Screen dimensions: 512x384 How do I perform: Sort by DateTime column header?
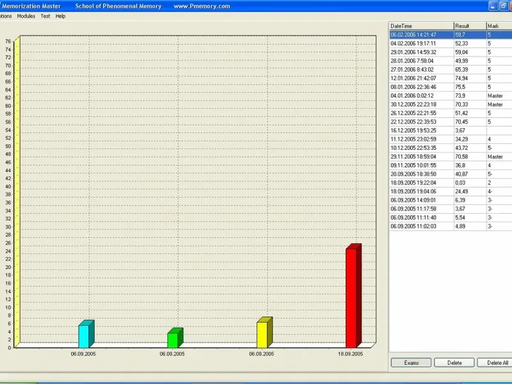click(421, 26)
